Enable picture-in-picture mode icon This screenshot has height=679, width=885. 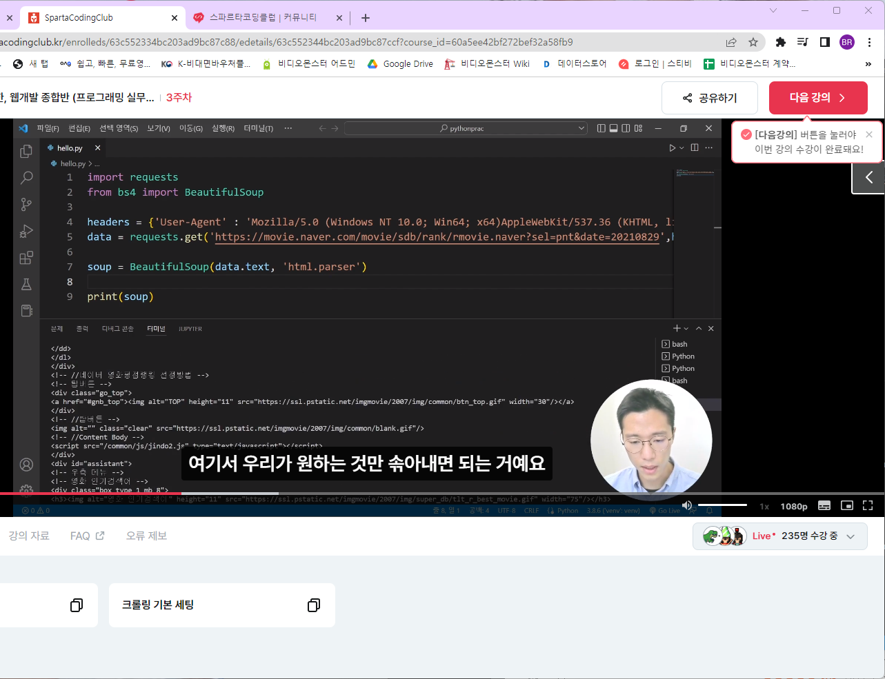click(847, 506)
